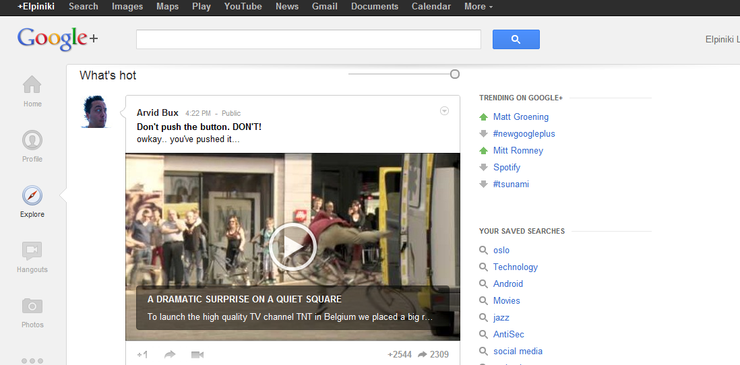The width and height of the screenshot is (740, 365).
Task: Open the Spotify trending link
Action: (507, 168)
